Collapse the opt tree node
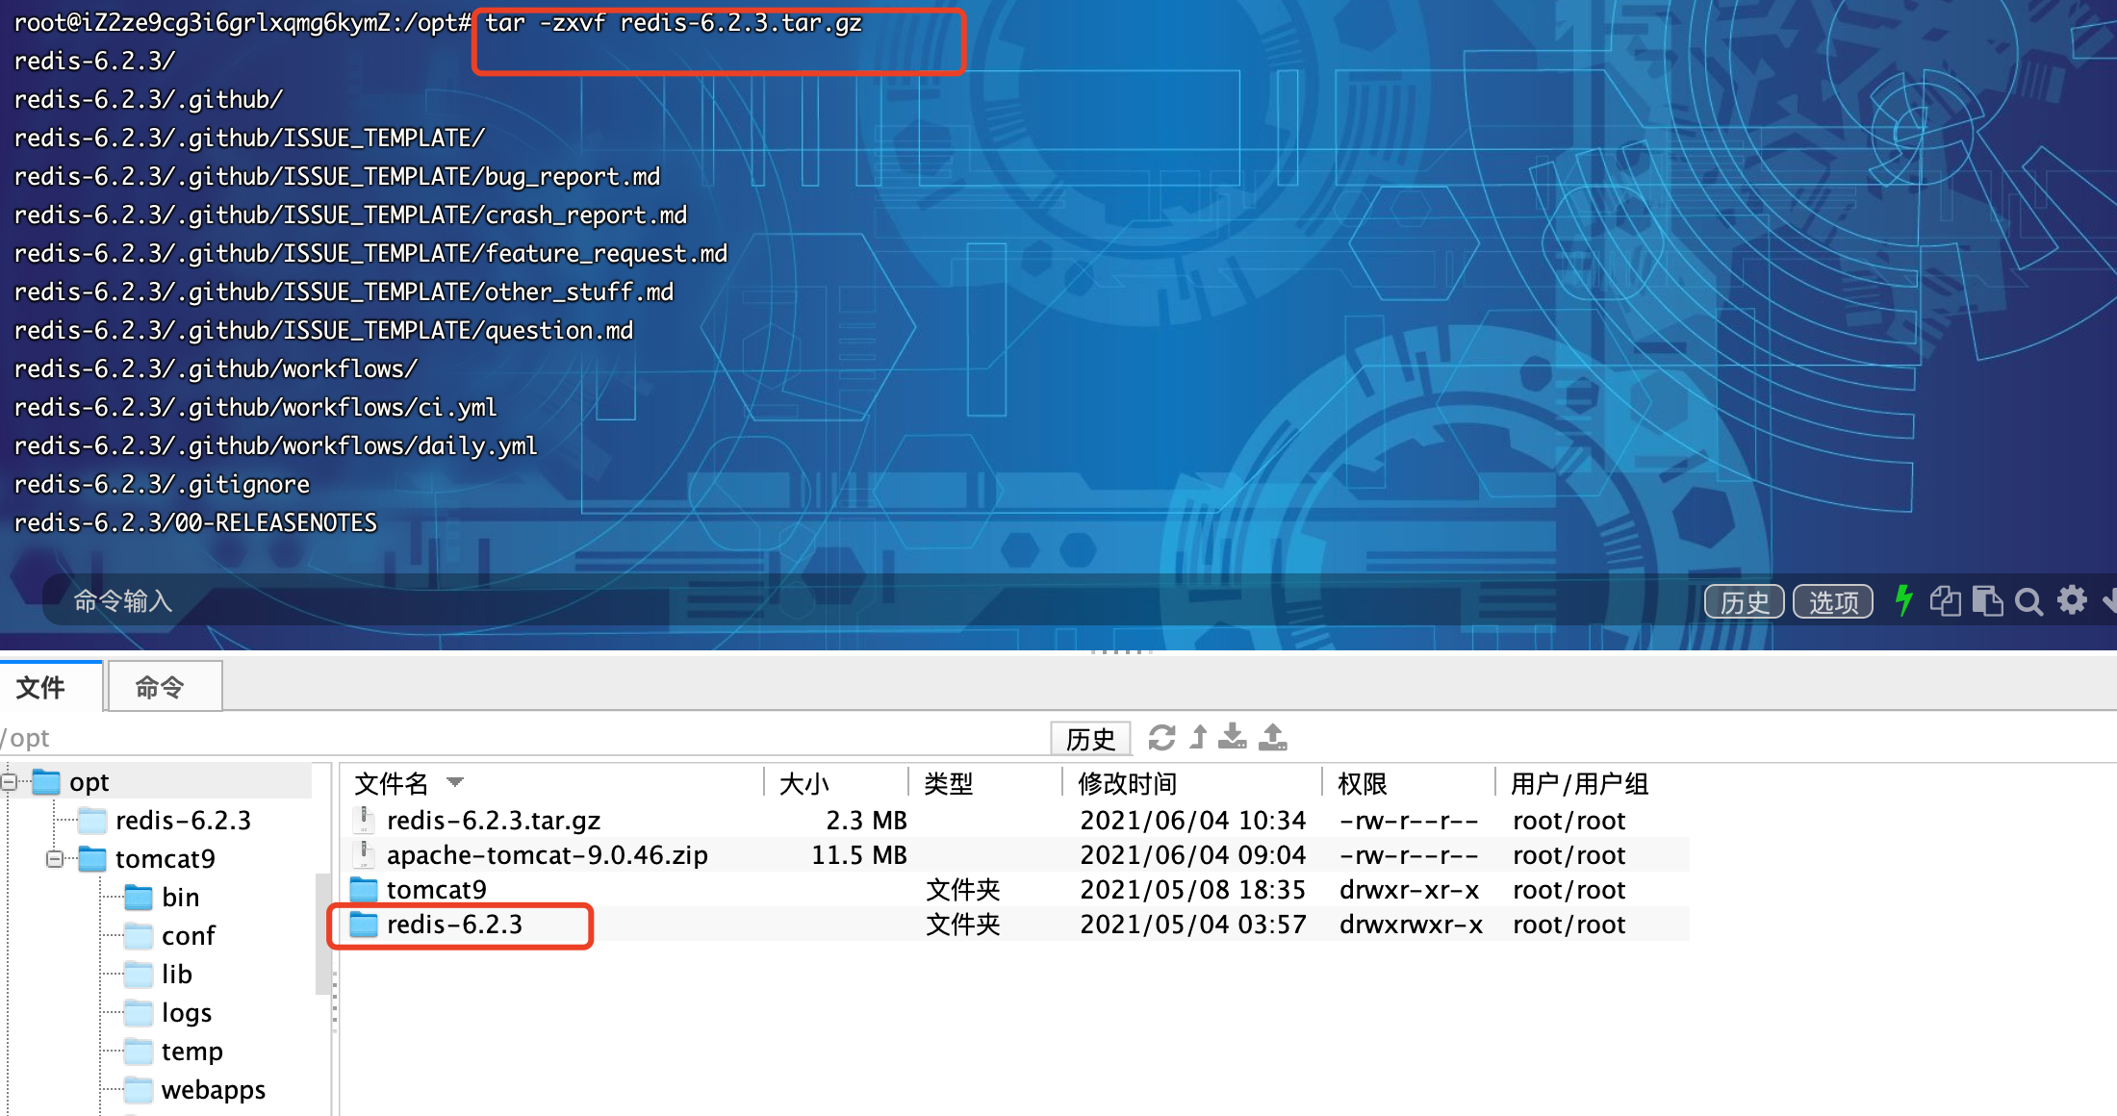Image resolution: width=2117 pixels, height=1116 pixels. 9,781
